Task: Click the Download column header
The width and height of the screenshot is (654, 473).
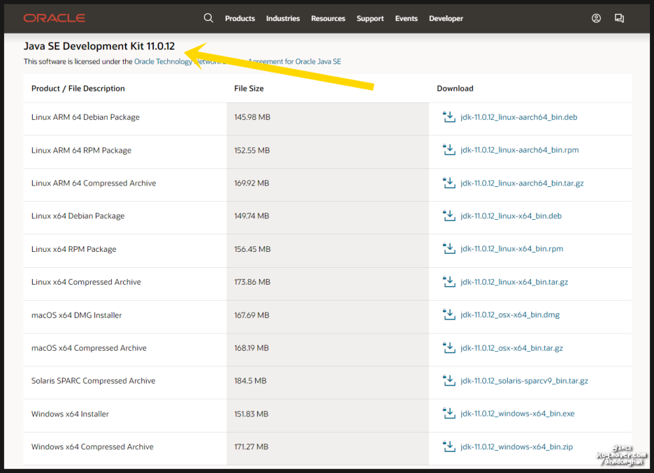Action: point(455,89)
